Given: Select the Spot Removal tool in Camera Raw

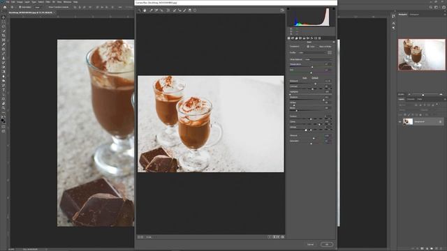Looking at the screenshot, I should 175,10.
